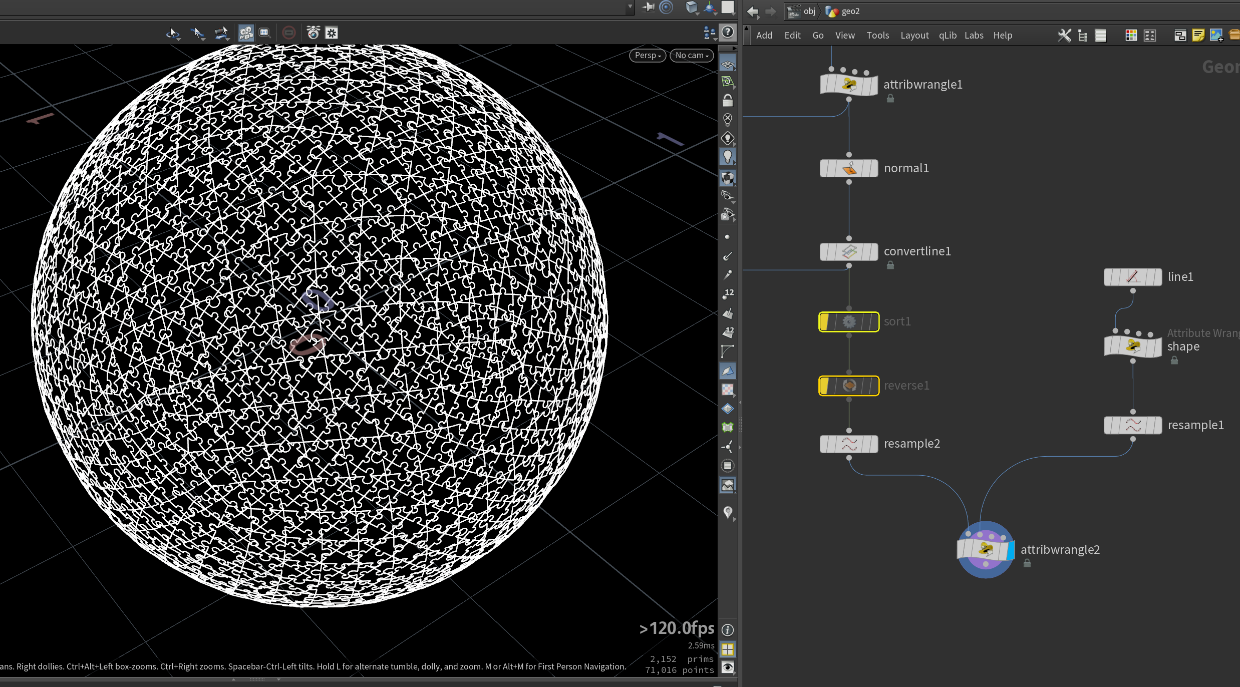Toggle the camera lock padlock icon
Image resolution: width=1240 pixels, height=687 pixels.
click(x=728, y=101)
